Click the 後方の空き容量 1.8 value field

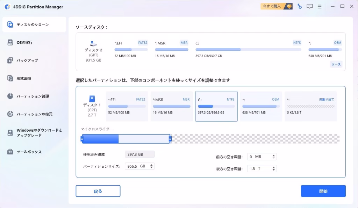tap(252, 169)
